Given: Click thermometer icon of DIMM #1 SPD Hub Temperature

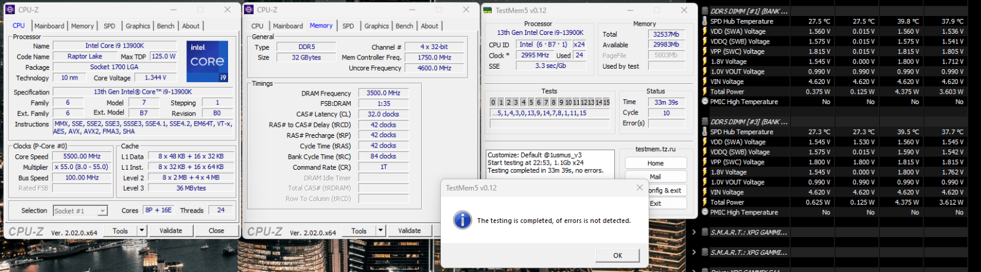Looking at the screenshot, I should click(x=705, y=21).
